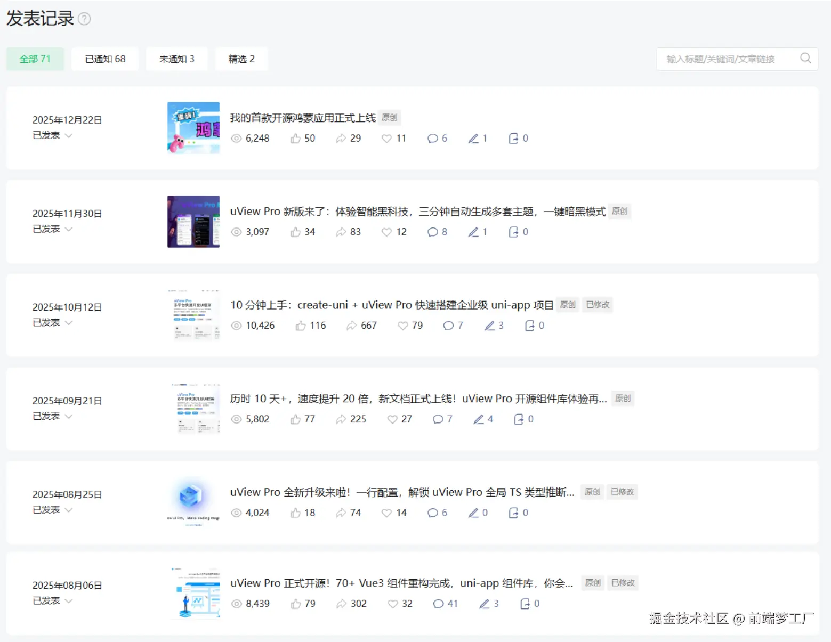Switch to the 未通知 3 tab
The width and height of the screenshot is (831, 642).
[177, 59]
